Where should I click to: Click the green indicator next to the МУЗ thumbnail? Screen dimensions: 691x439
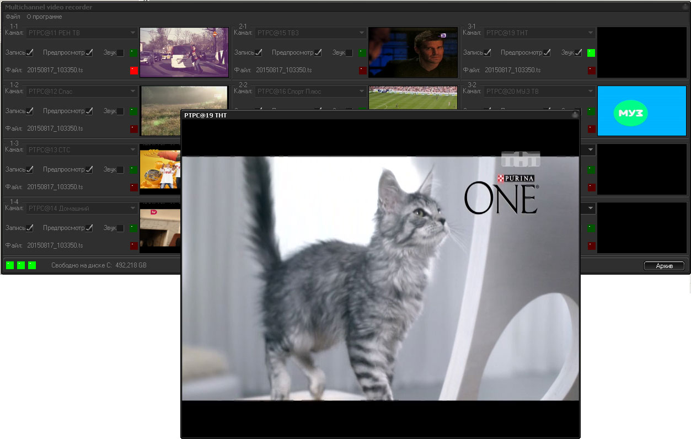click(591, 111)
